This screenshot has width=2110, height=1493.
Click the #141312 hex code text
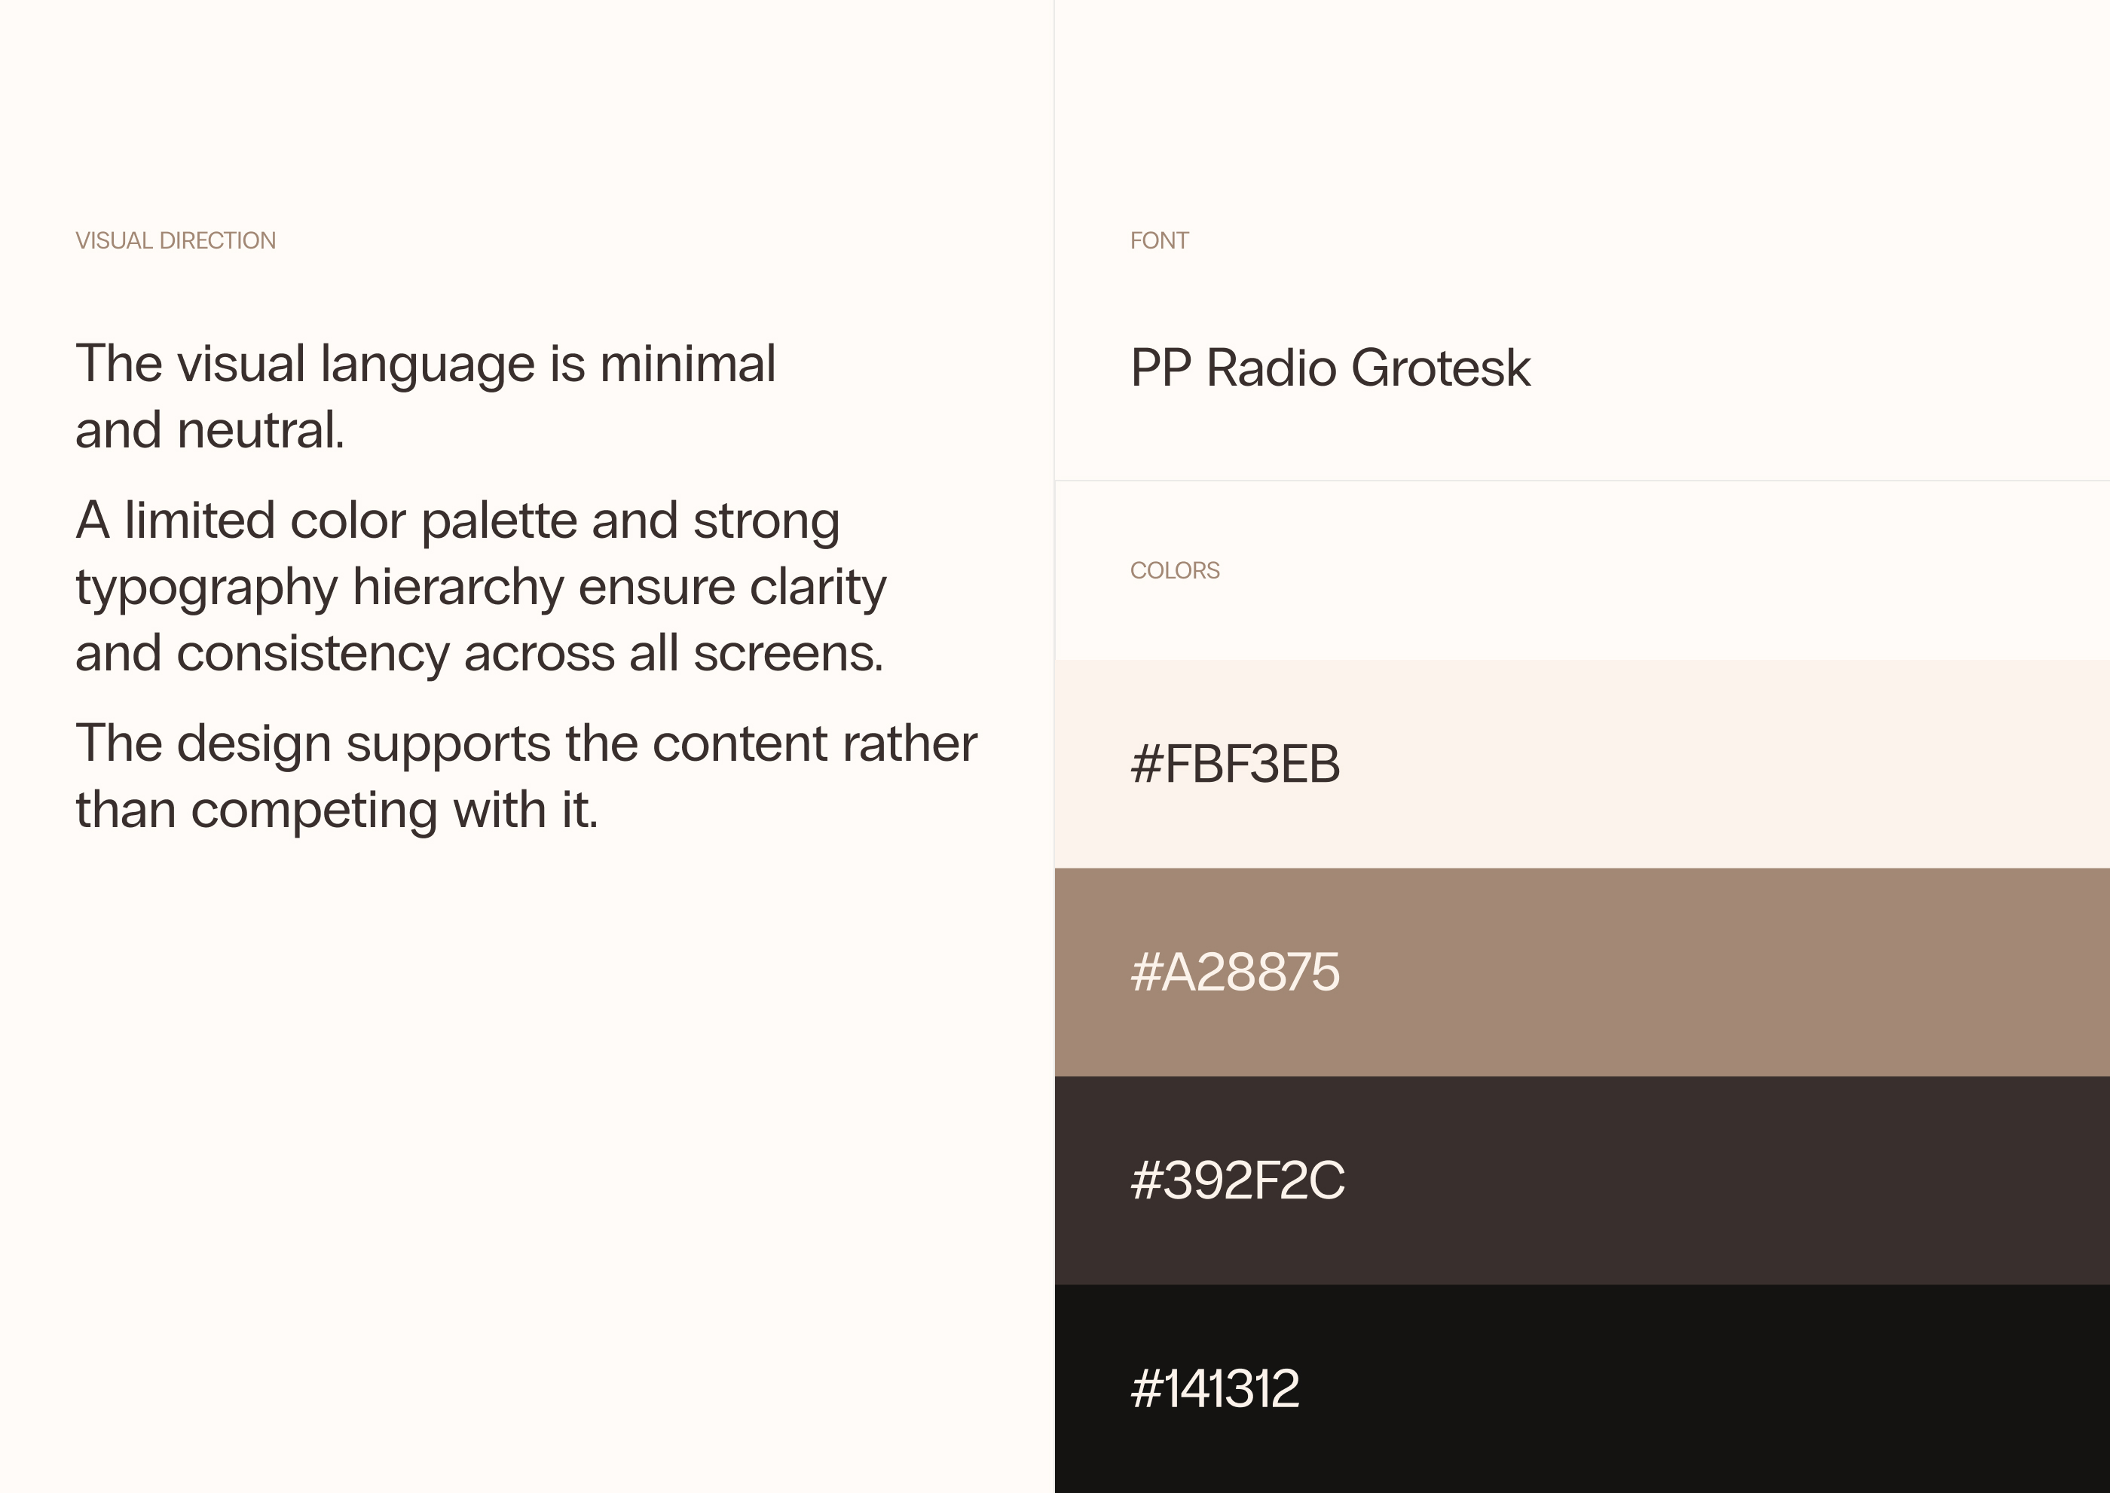click(1214, 1389)
